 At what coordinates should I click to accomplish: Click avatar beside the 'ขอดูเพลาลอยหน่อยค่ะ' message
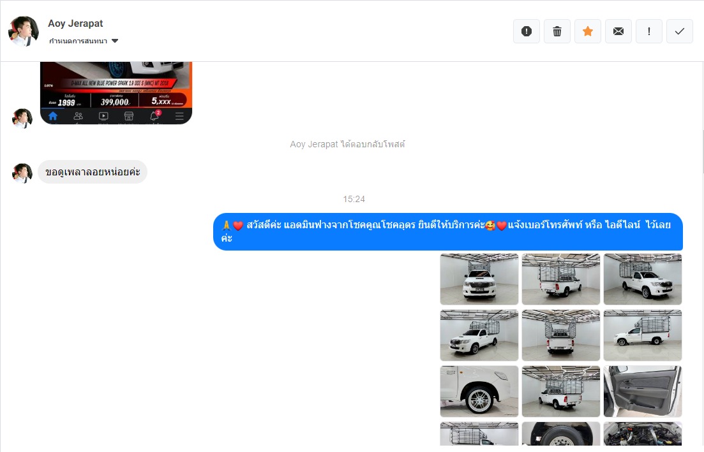coord(22,173)
